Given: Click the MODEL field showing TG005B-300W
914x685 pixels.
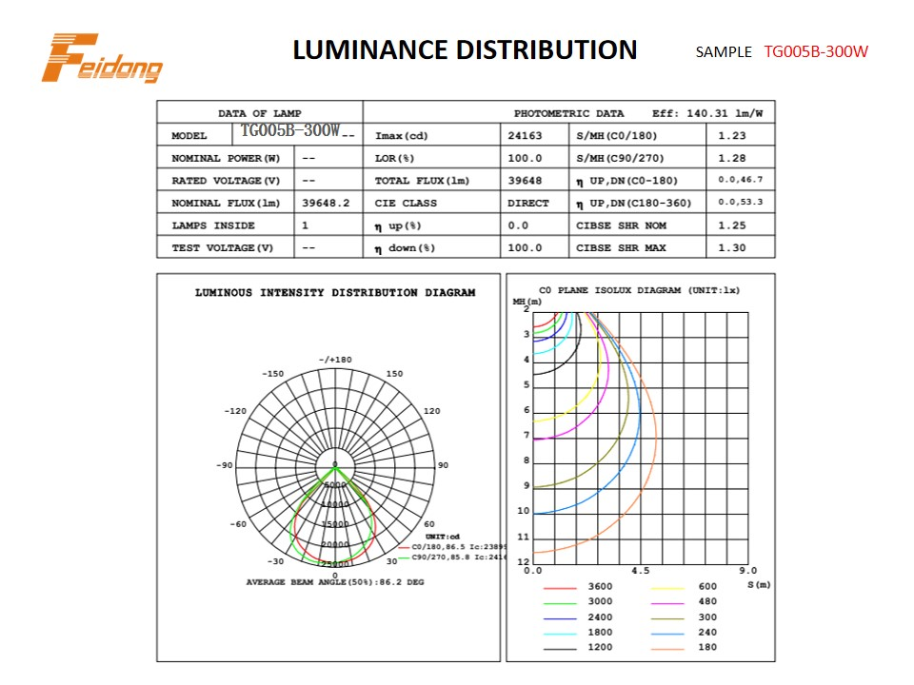Looking at the screenshot, I should coord(290,130).
